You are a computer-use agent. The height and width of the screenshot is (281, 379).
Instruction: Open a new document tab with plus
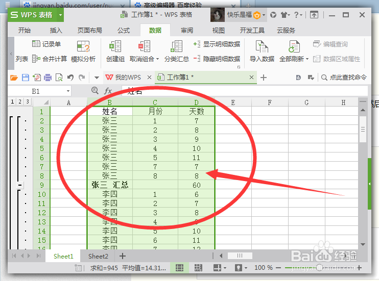[264, 78]
